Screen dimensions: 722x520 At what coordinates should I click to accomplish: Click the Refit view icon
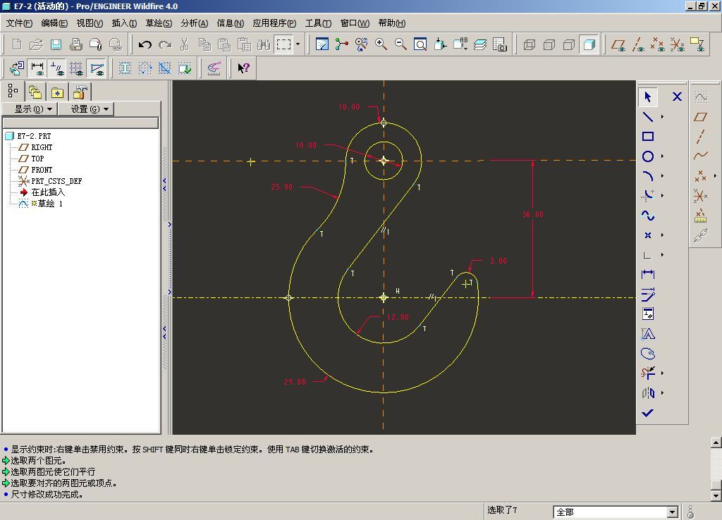click(x=420, y=44)
